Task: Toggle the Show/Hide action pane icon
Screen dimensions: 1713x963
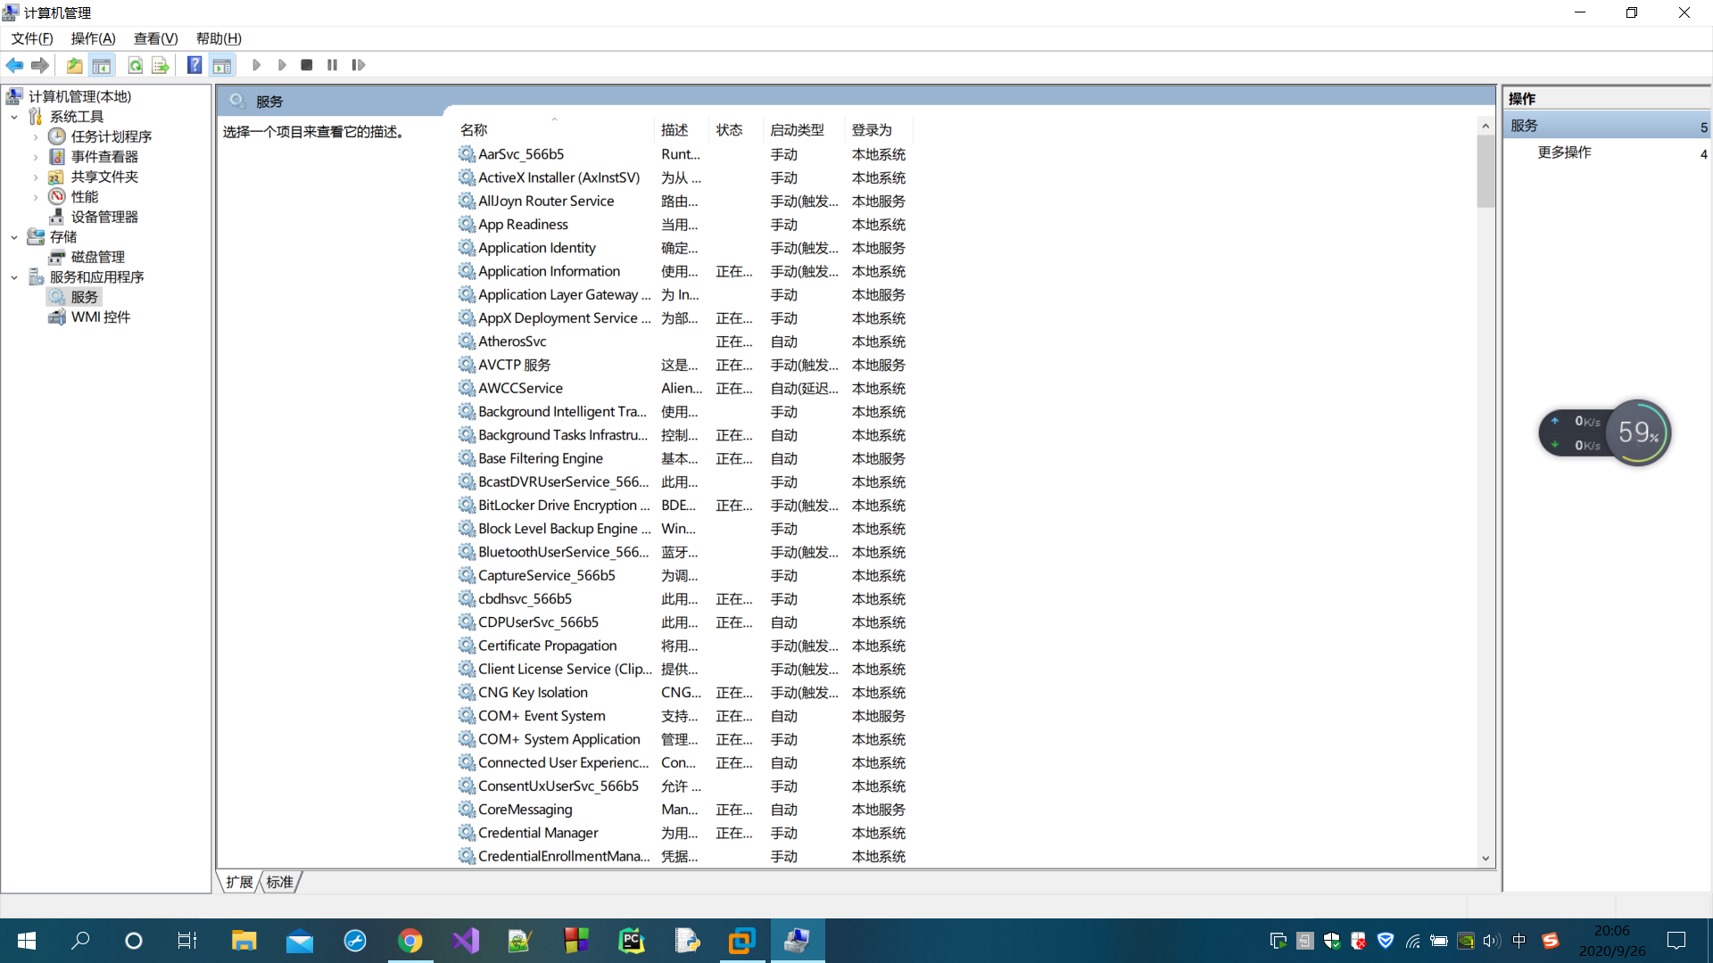Action: pyautogui.click(x=221, y=65)
